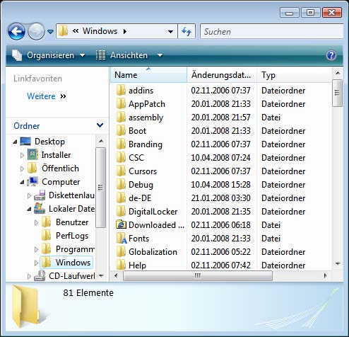Select the Help folder icon
The height and width of the screenshot is (337, 349).
point(121,265)
